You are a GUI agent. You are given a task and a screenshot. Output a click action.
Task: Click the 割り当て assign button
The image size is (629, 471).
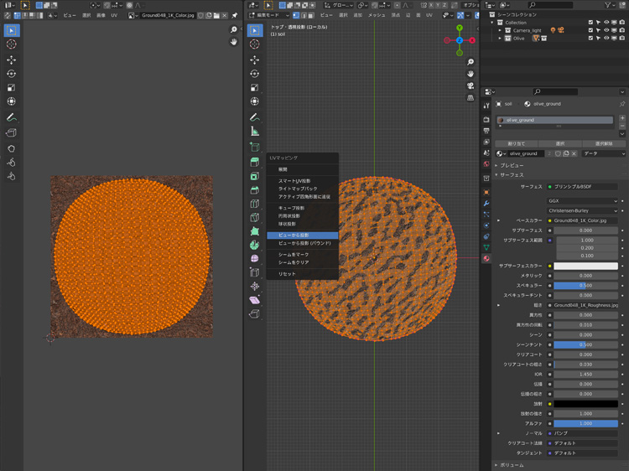point(516,143)
